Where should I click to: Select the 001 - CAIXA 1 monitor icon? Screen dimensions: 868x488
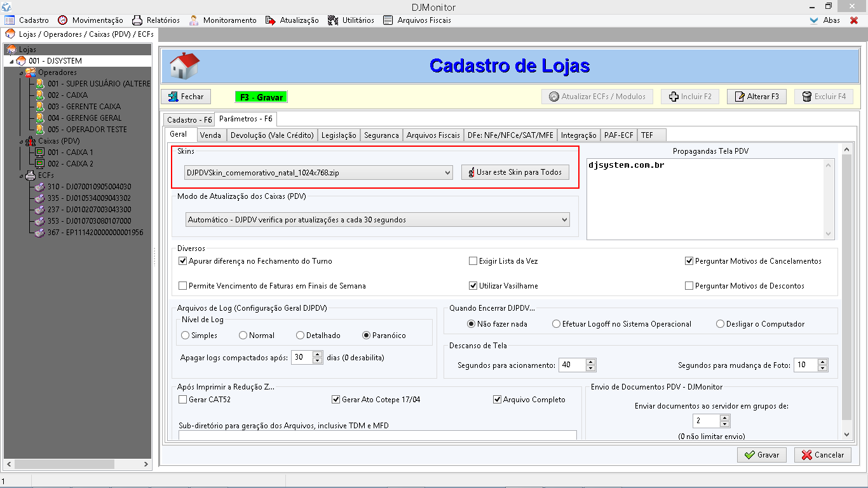click(x=39, y=152)
